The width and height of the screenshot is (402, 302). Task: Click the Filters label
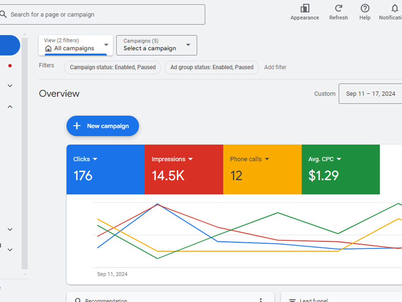pyautogui.click(x=46, y=65)
